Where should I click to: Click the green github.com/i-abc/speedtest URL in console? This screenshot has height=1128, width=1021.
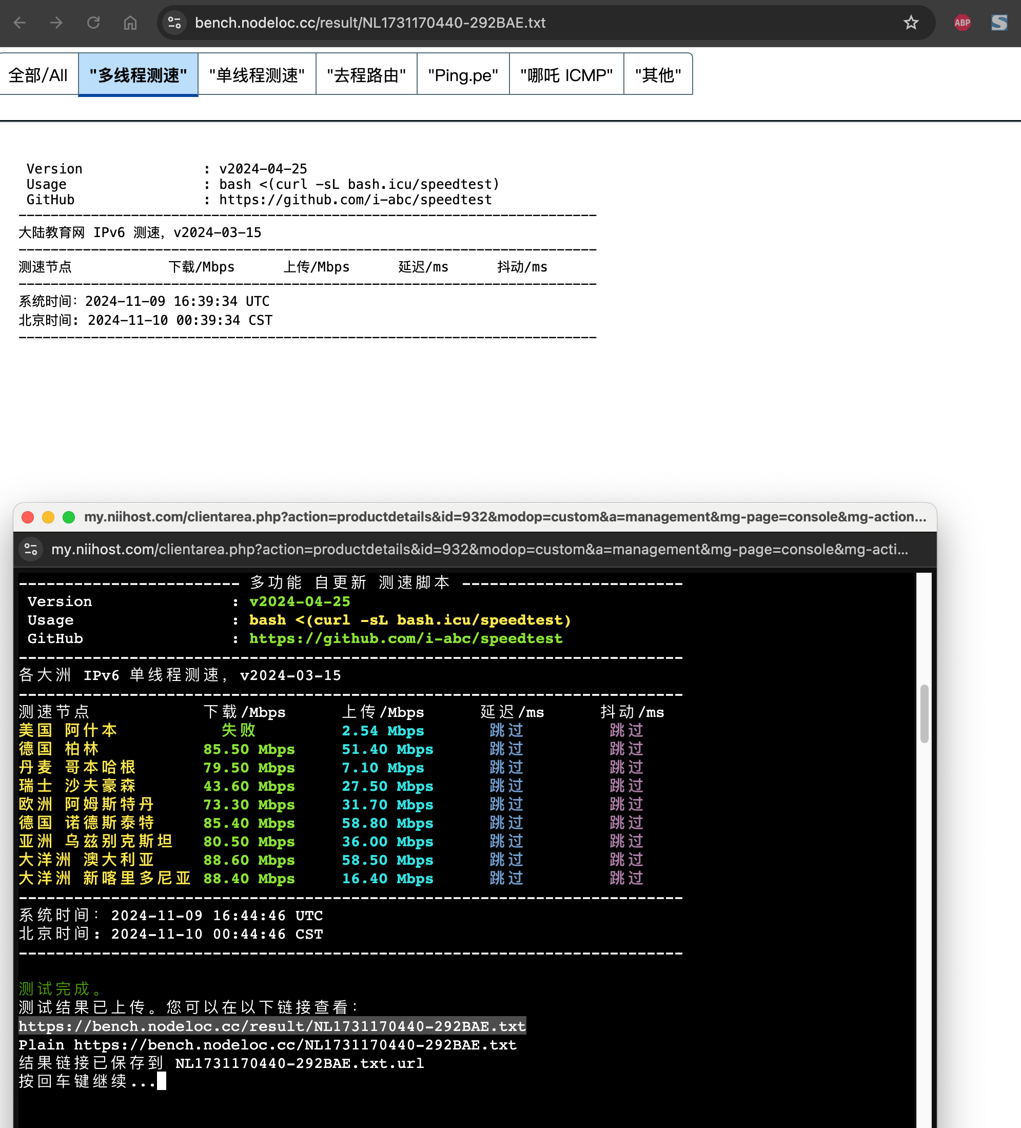(406, 638)
